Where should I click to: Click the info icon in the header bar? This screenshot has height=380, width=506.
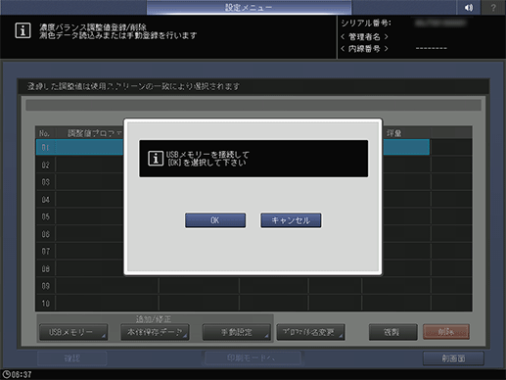23,30
